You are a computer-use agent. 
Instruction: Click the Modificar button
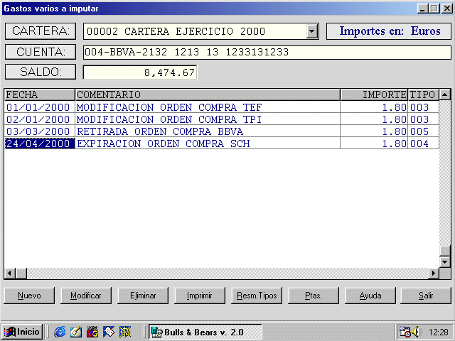tap(86, 296)
